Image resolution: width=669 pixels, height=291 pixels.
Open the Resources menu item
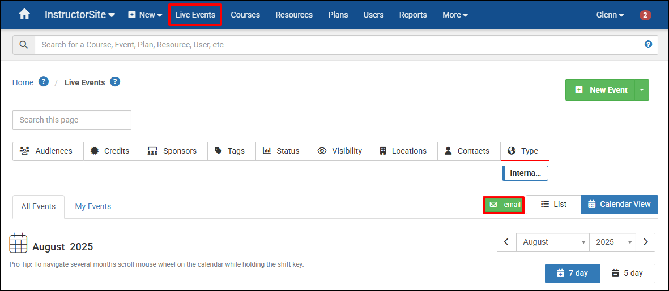click(294, 15)
